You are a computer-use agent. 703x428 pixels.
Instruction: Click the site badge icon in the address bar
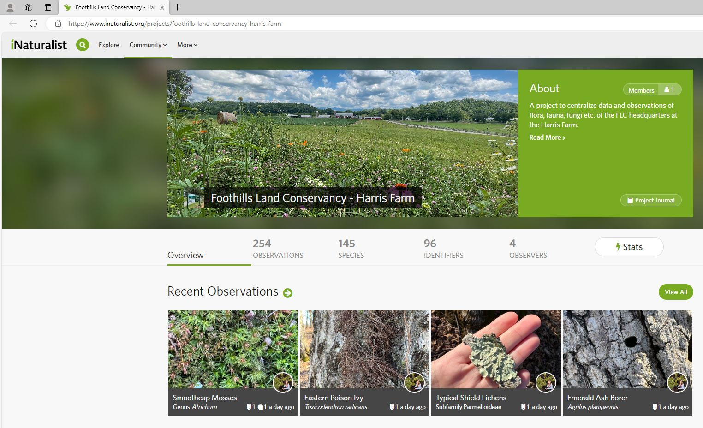[x=58, y=24]
